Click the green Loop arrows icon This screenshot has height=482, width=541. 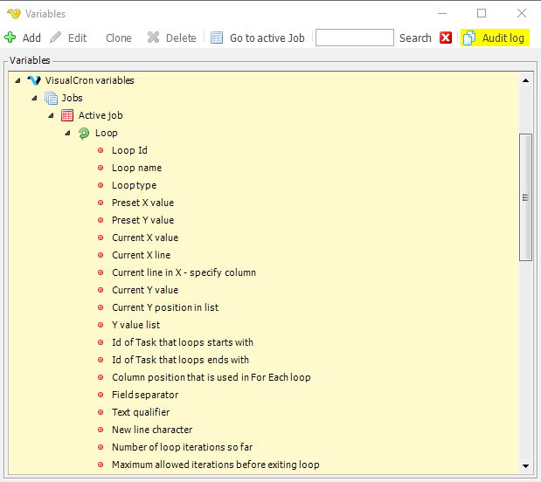tap(84, 133)
